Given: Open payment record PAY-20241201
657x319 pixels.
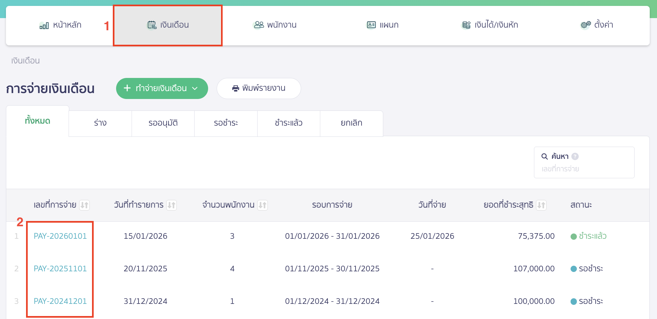Looking at the screenshot, I should click(x=60, y=301).
